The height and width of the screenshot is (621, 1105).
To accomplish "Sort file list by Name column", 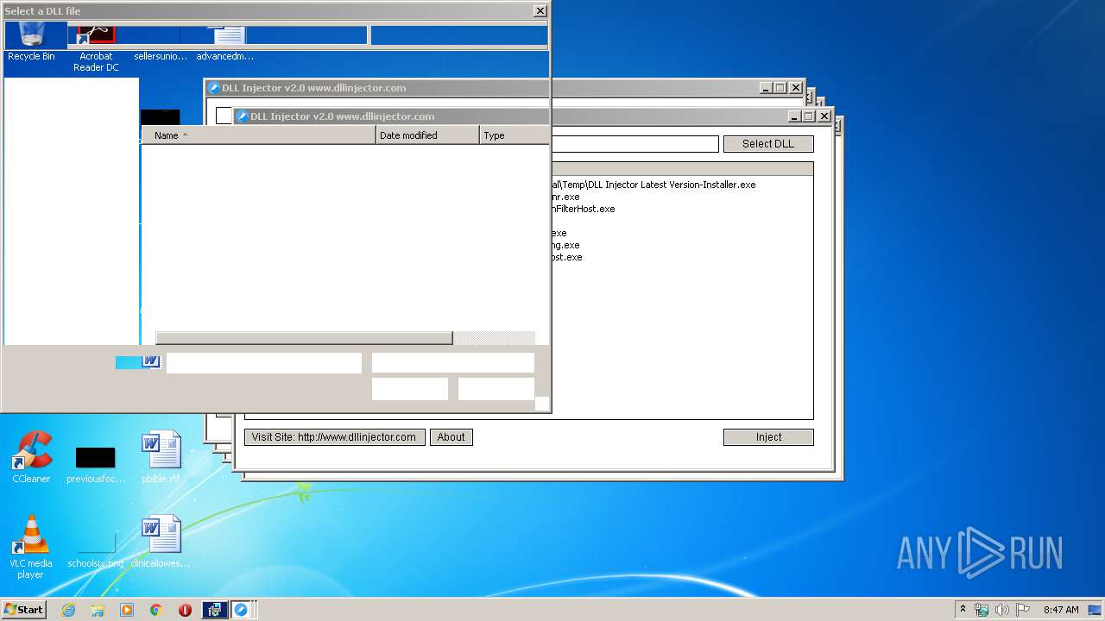I will click(x=259, y=135).
